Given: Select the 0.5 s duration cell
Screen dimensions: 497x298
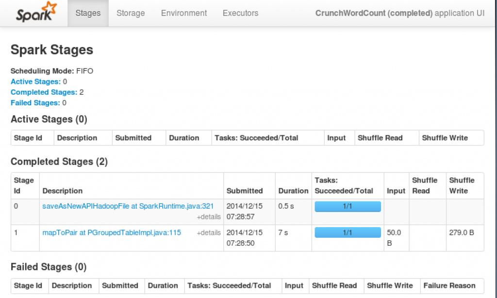Looking at the screenshot, I should coord(294,212).
